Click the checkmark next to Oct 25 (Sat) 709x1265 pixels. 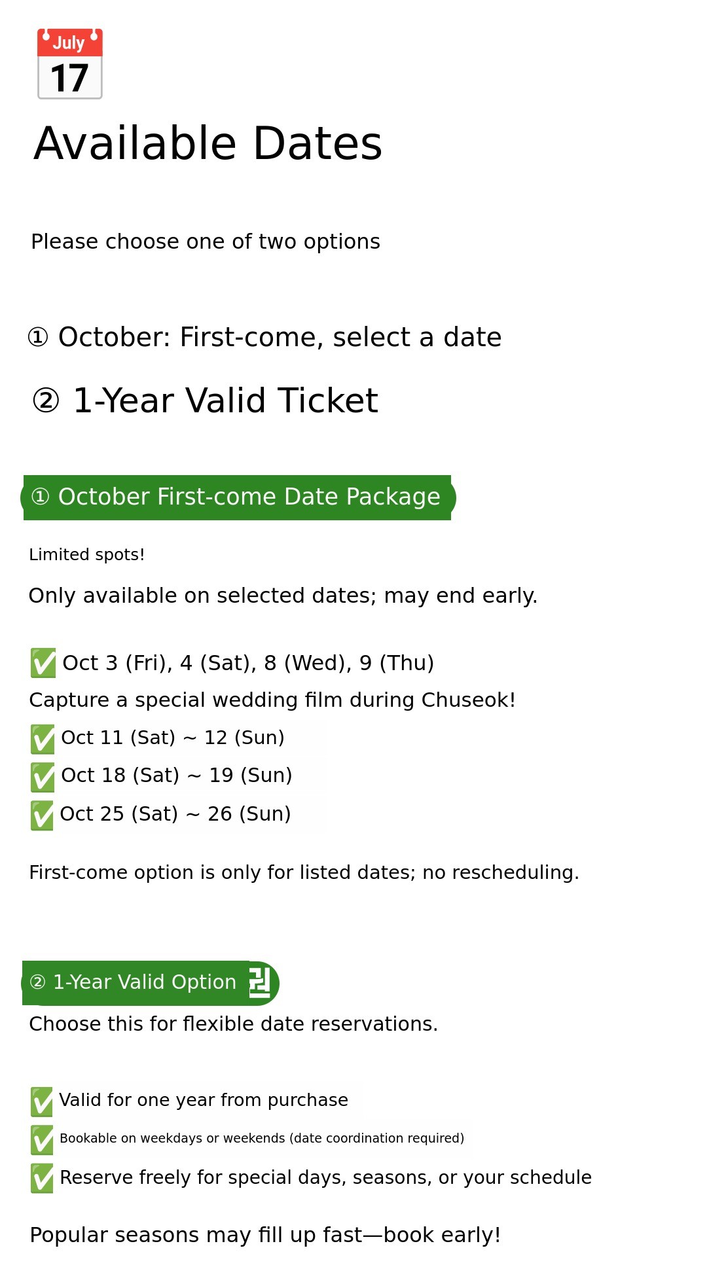point(43,815)
